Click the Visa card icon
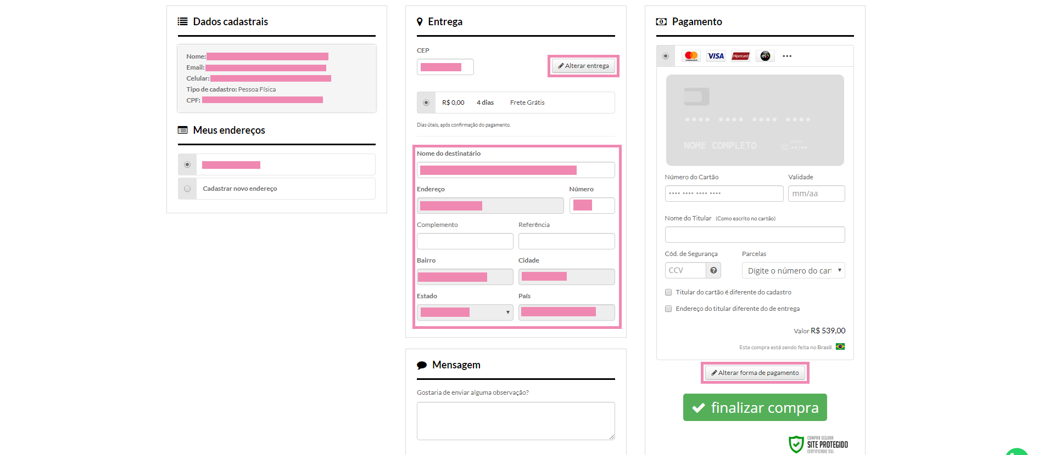Image resolution: width=1038 pixels, height=455 pixels. 716,56
